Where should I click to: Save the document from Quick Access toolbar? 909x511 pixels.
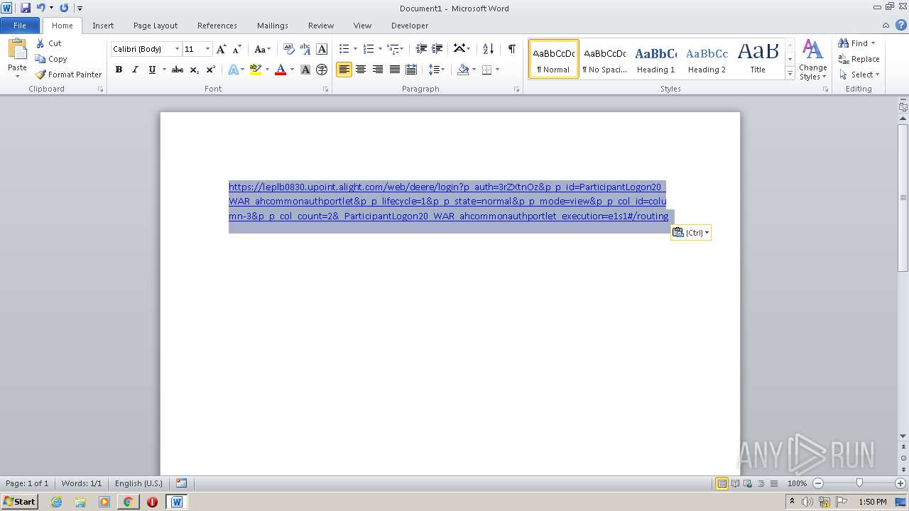pyautogui.click(x=26, y=8)
